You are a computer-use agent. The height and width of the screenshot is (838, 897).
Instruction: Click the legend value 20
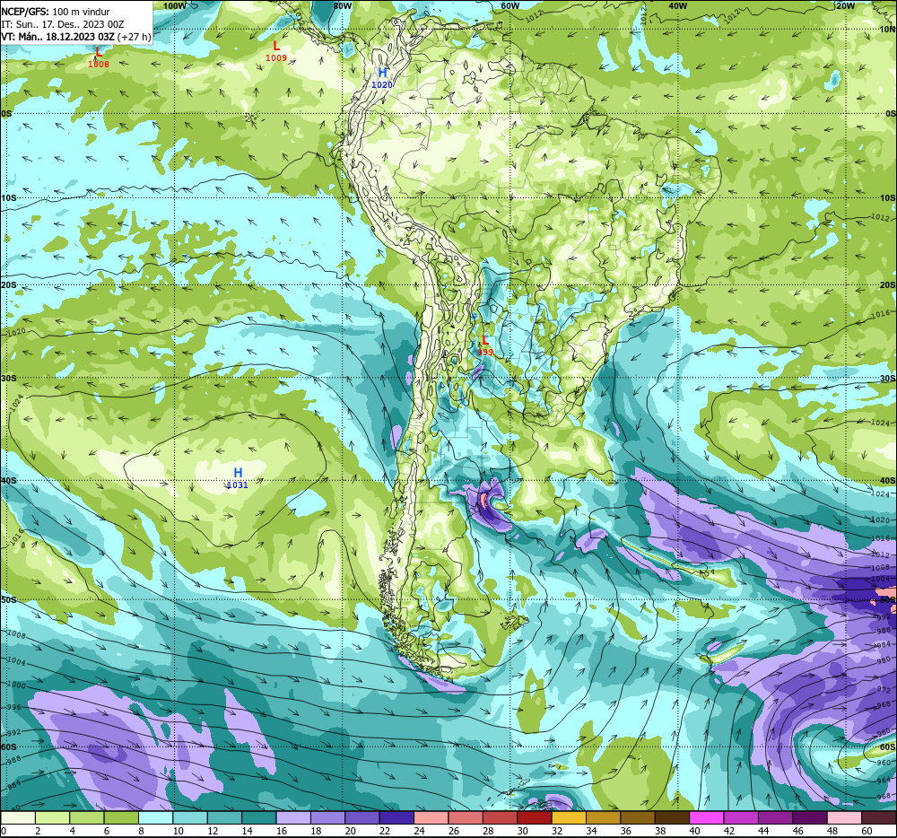350,831
